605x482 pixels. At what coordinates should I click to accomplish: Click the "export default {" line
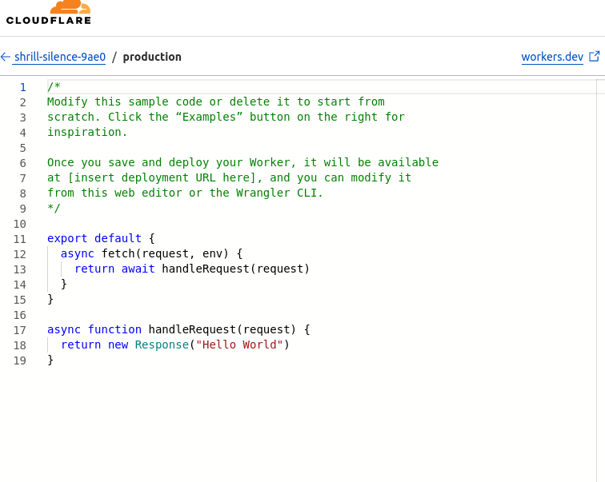tap(101, 238)
